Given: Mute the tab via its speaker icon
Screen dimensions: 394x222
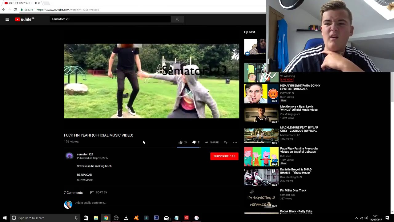Looking at the screenshot, I should pyautogui.click(x=35, y=3).
